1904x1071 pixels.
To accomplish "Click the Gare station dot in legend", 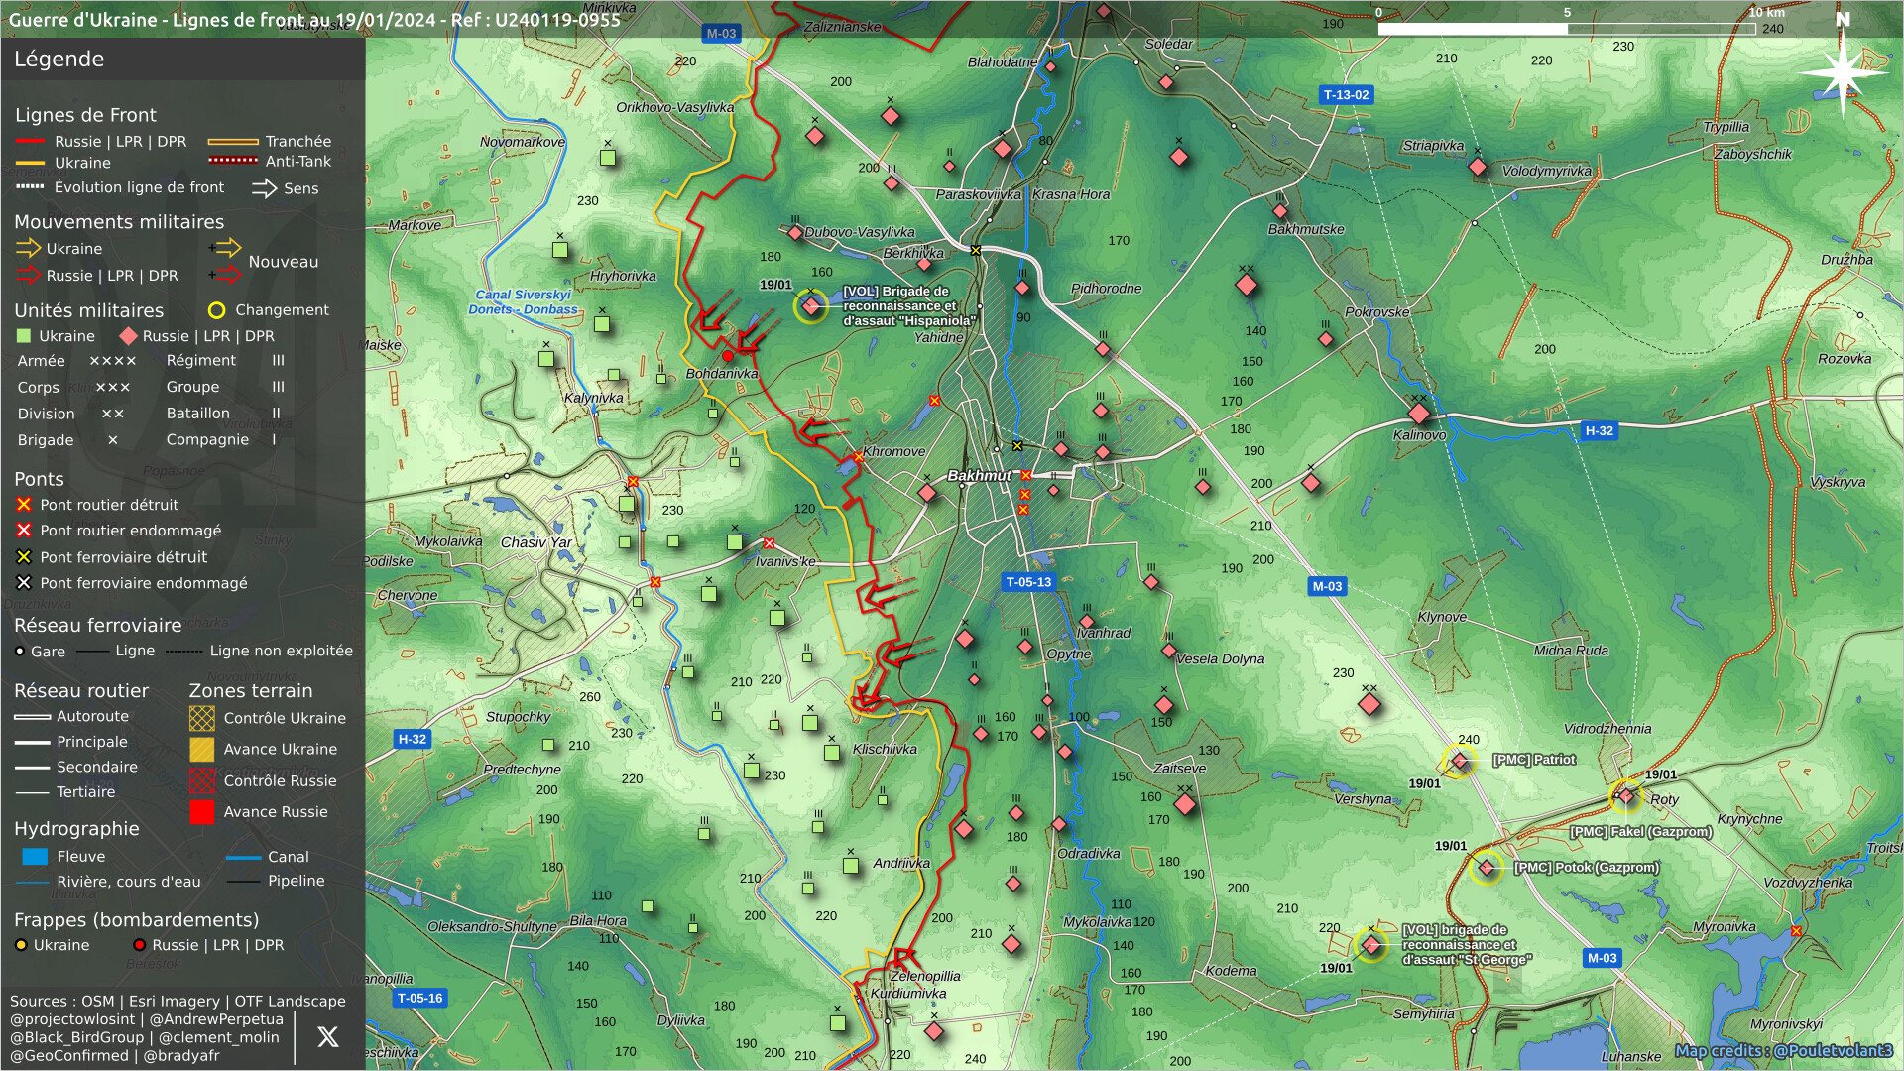I will [20, 652].
